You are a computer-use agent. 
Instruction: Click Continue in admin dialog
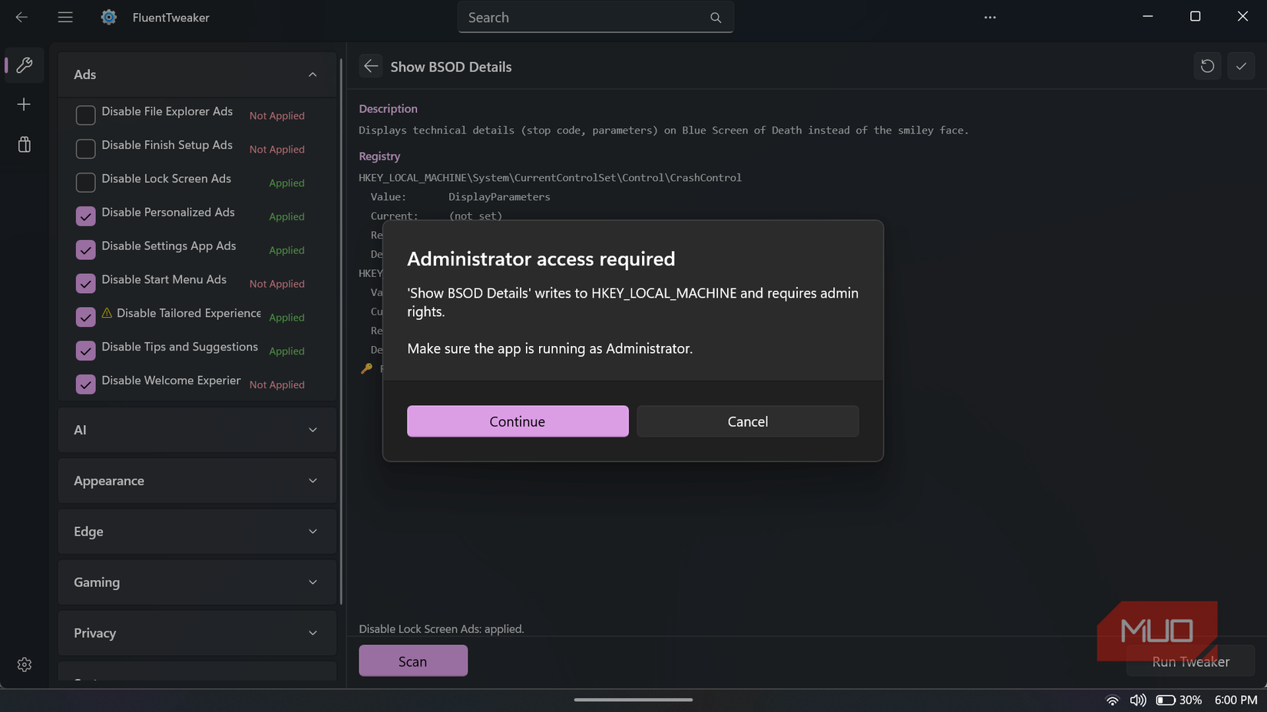(518, 421)
